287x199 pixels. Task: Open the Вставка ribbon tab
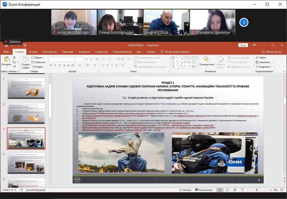33,52
